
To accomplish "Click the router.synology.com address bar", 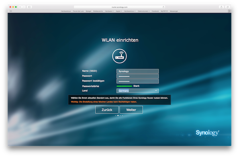I will pyautogui.click(x=119, y=7).
